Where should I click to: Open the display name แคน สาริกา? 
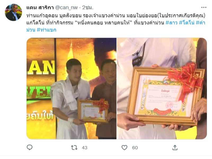40,8
